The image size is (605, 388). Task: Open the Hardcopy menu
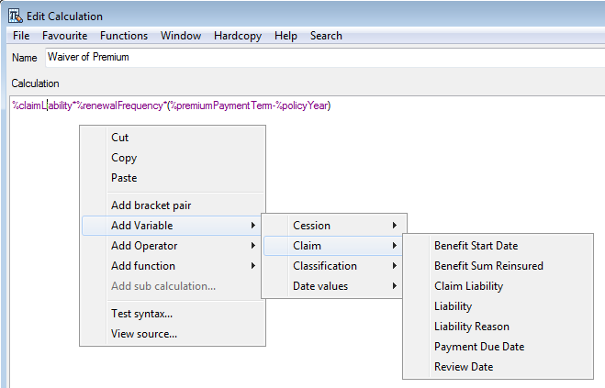tap(237, 36)
